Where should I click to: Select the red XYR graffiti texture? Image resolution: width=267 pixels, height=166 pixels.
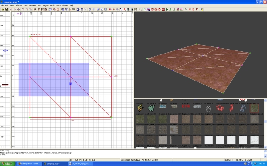point(186,107)
